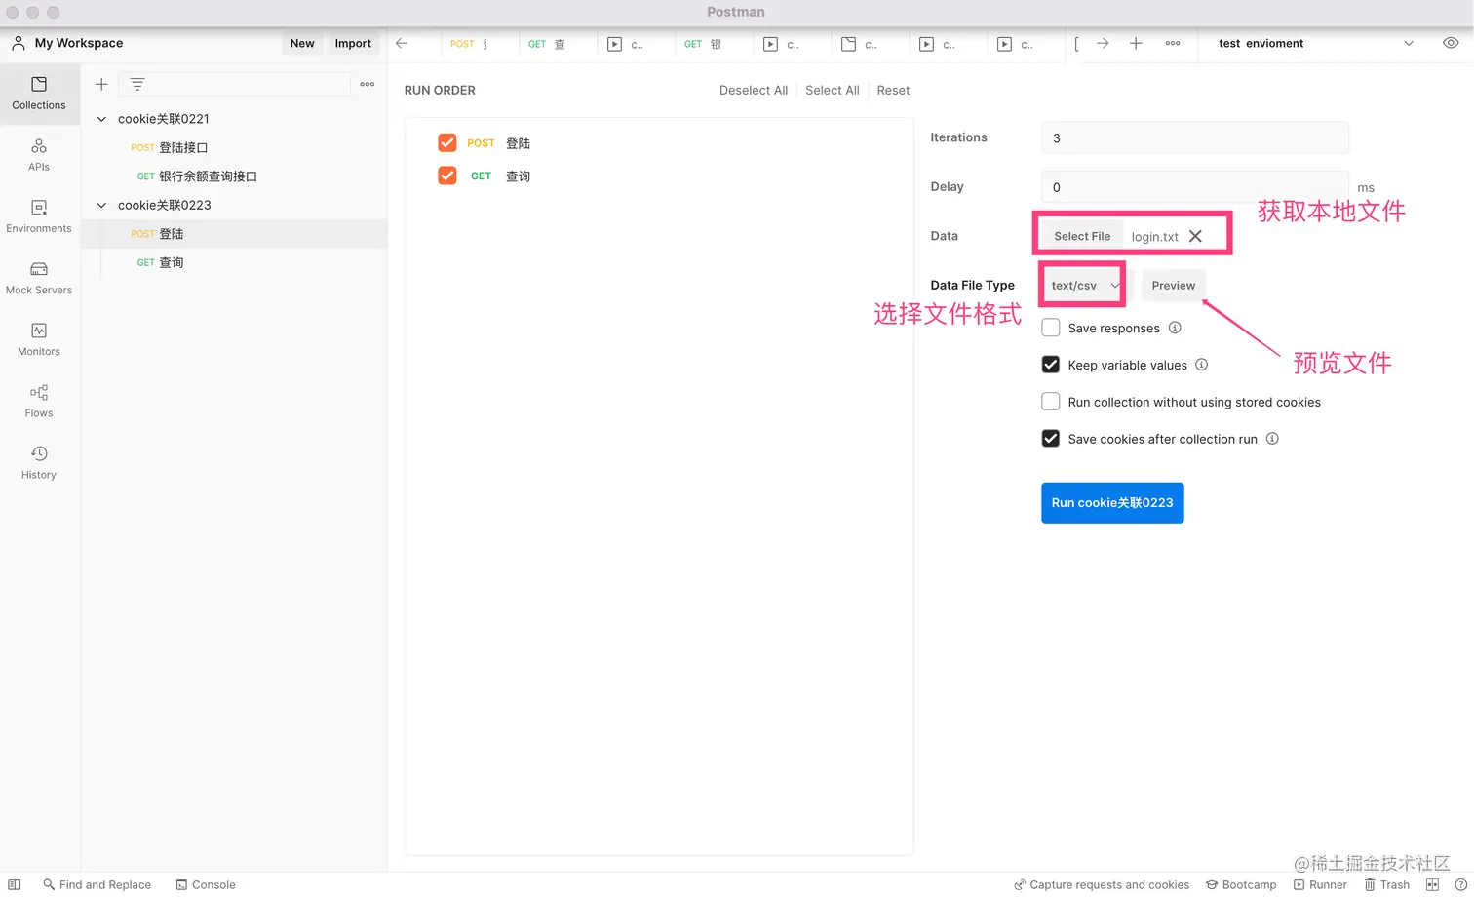Open Mock Servers in the sidebar

[39, 278]
